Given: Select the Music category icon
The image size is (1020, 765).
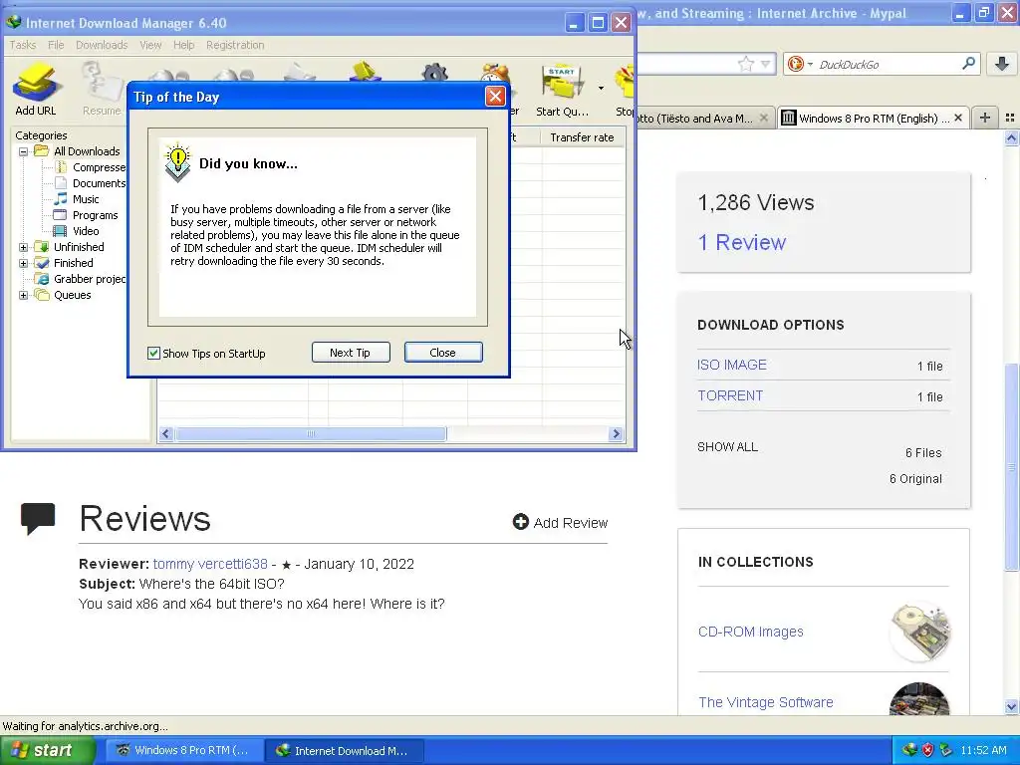Looking at the screenshot, I should tap(61, 199).
